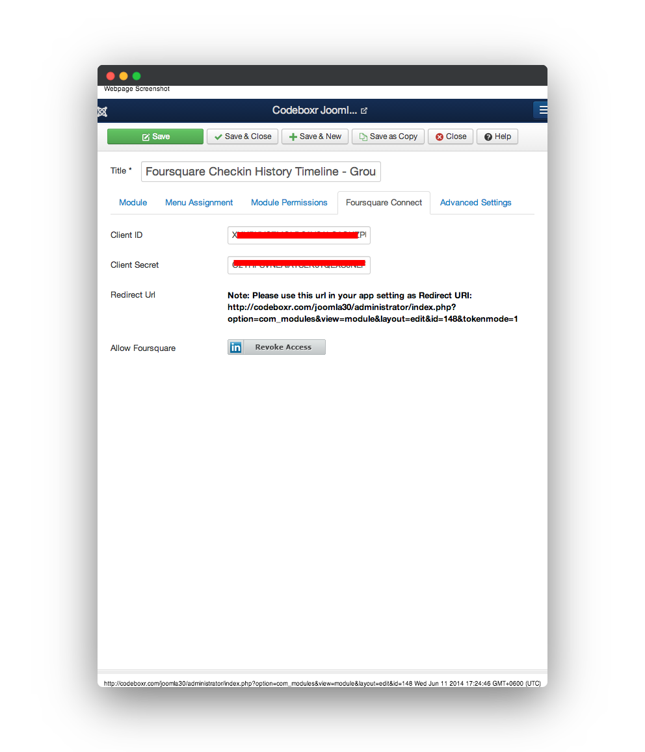Maximize window using green button

pos(137,76)
